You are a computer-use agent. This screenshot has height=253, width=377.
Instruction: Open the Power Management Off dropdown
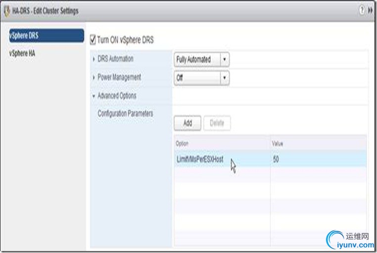pyautogui.click(x=201, y=77)
